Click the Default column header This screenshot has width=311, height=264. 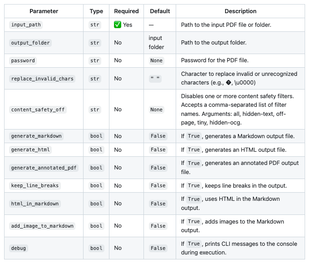point(159,11)
